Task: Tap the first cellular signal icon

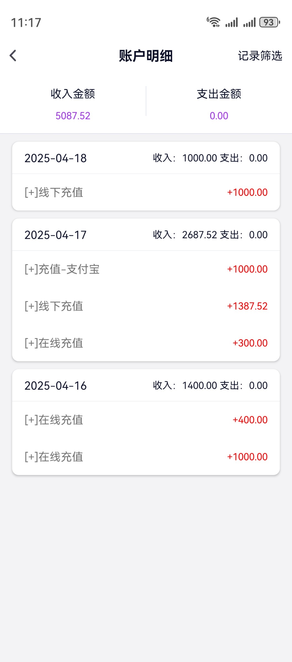Action: tap(232, 22)
